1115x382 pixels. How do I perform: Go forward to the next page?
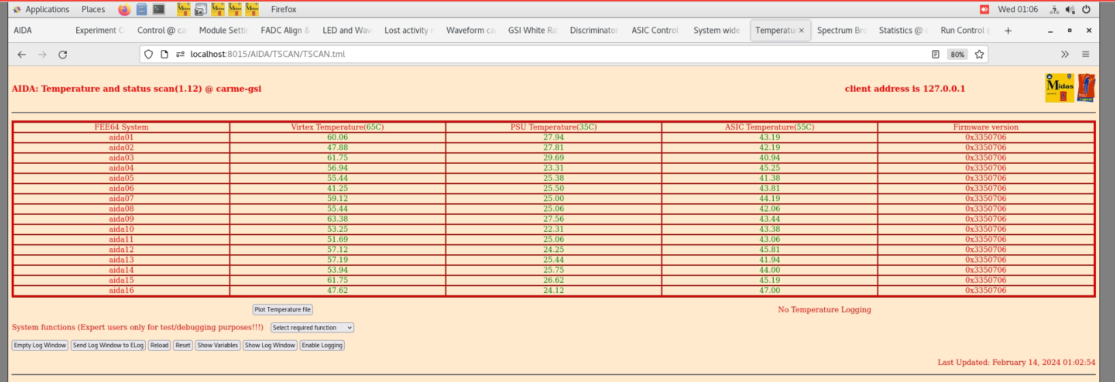click(42, 54)
